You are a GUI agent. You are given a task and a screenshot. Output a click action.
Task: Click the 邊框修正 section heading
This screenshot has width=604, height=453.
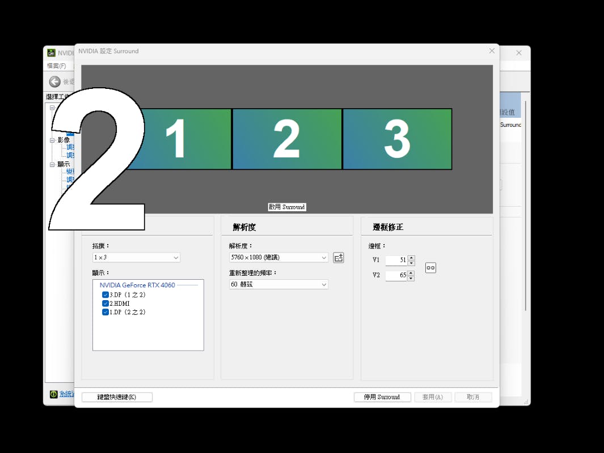[x=388, y=227]
